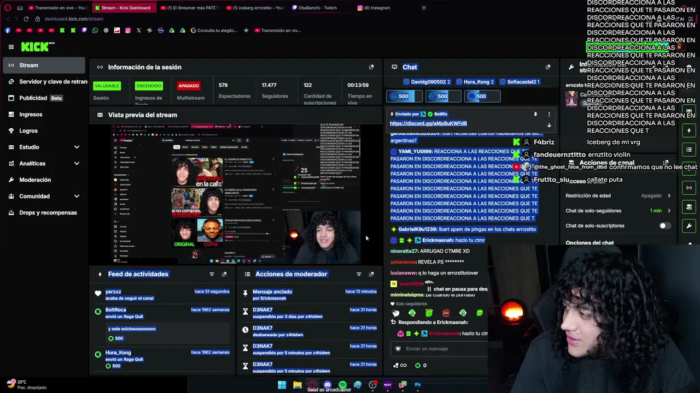Open Restricción de edad setting chevron
Viewport: 700px width, 393px height.
pyautogui.click(x=669, y=195)
